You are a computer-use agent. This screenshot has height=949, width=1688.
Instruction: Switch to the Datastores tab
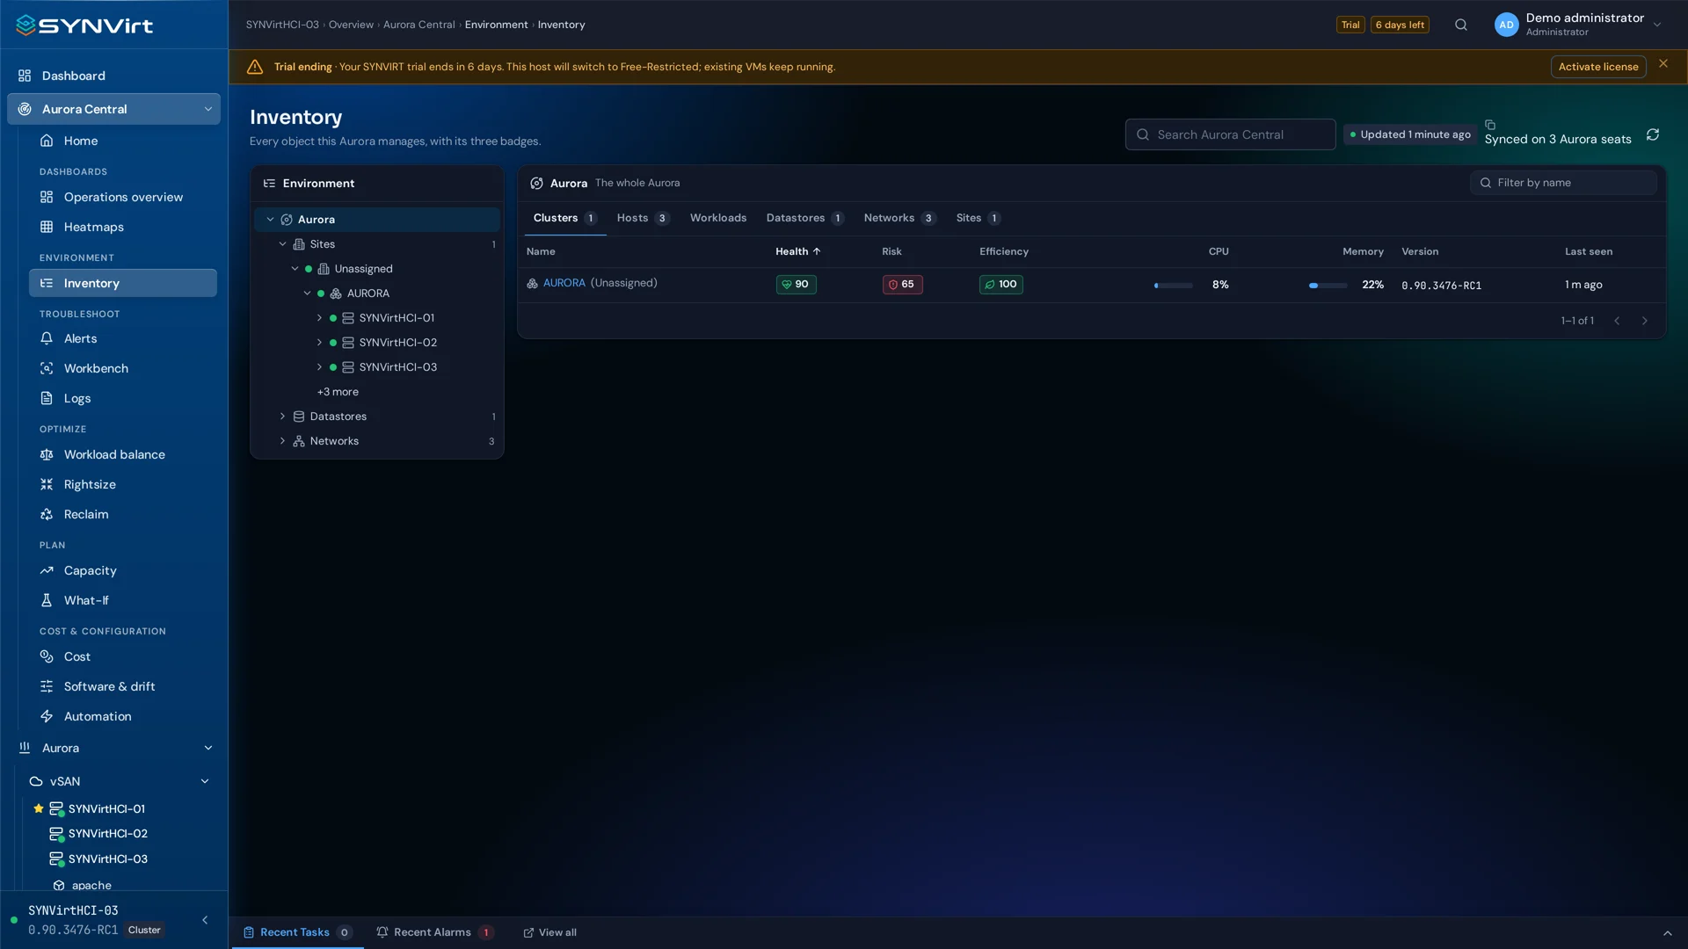coord(804,218)
